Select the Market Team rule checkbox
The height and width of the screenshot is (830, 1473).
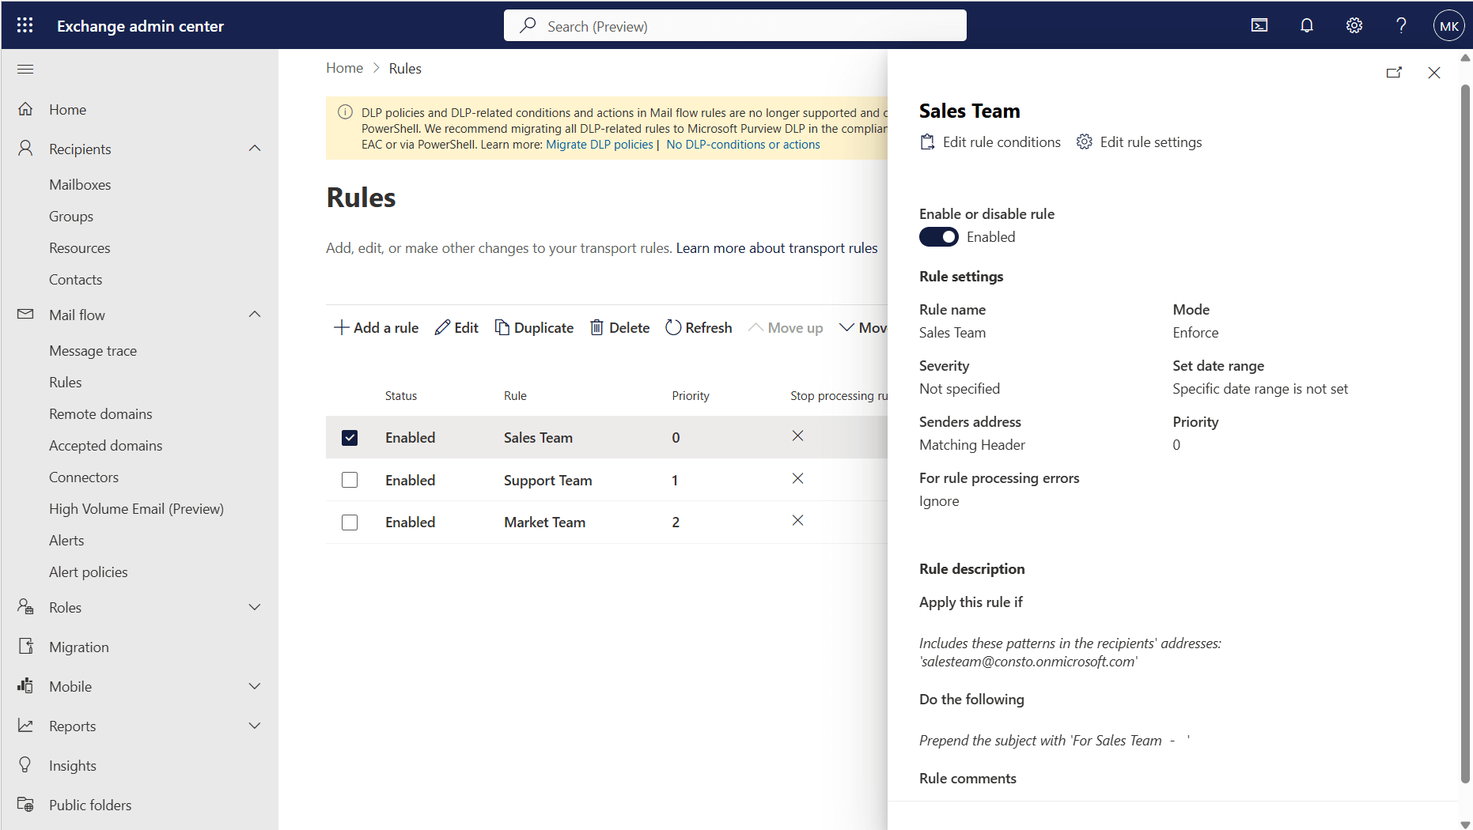tap(350, 523)
